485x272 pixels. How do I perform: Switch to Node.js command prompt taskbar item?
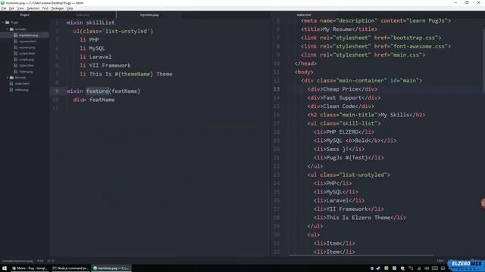(x=70, y=268)
